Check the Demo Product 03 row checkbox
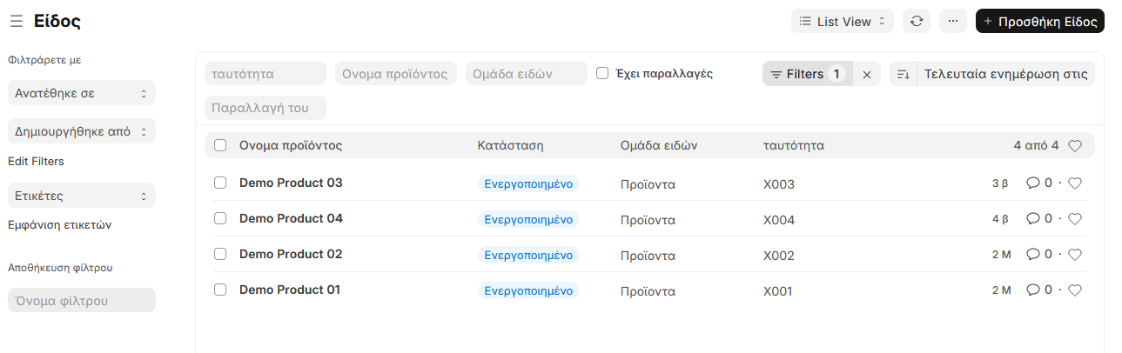 point(220,183)
